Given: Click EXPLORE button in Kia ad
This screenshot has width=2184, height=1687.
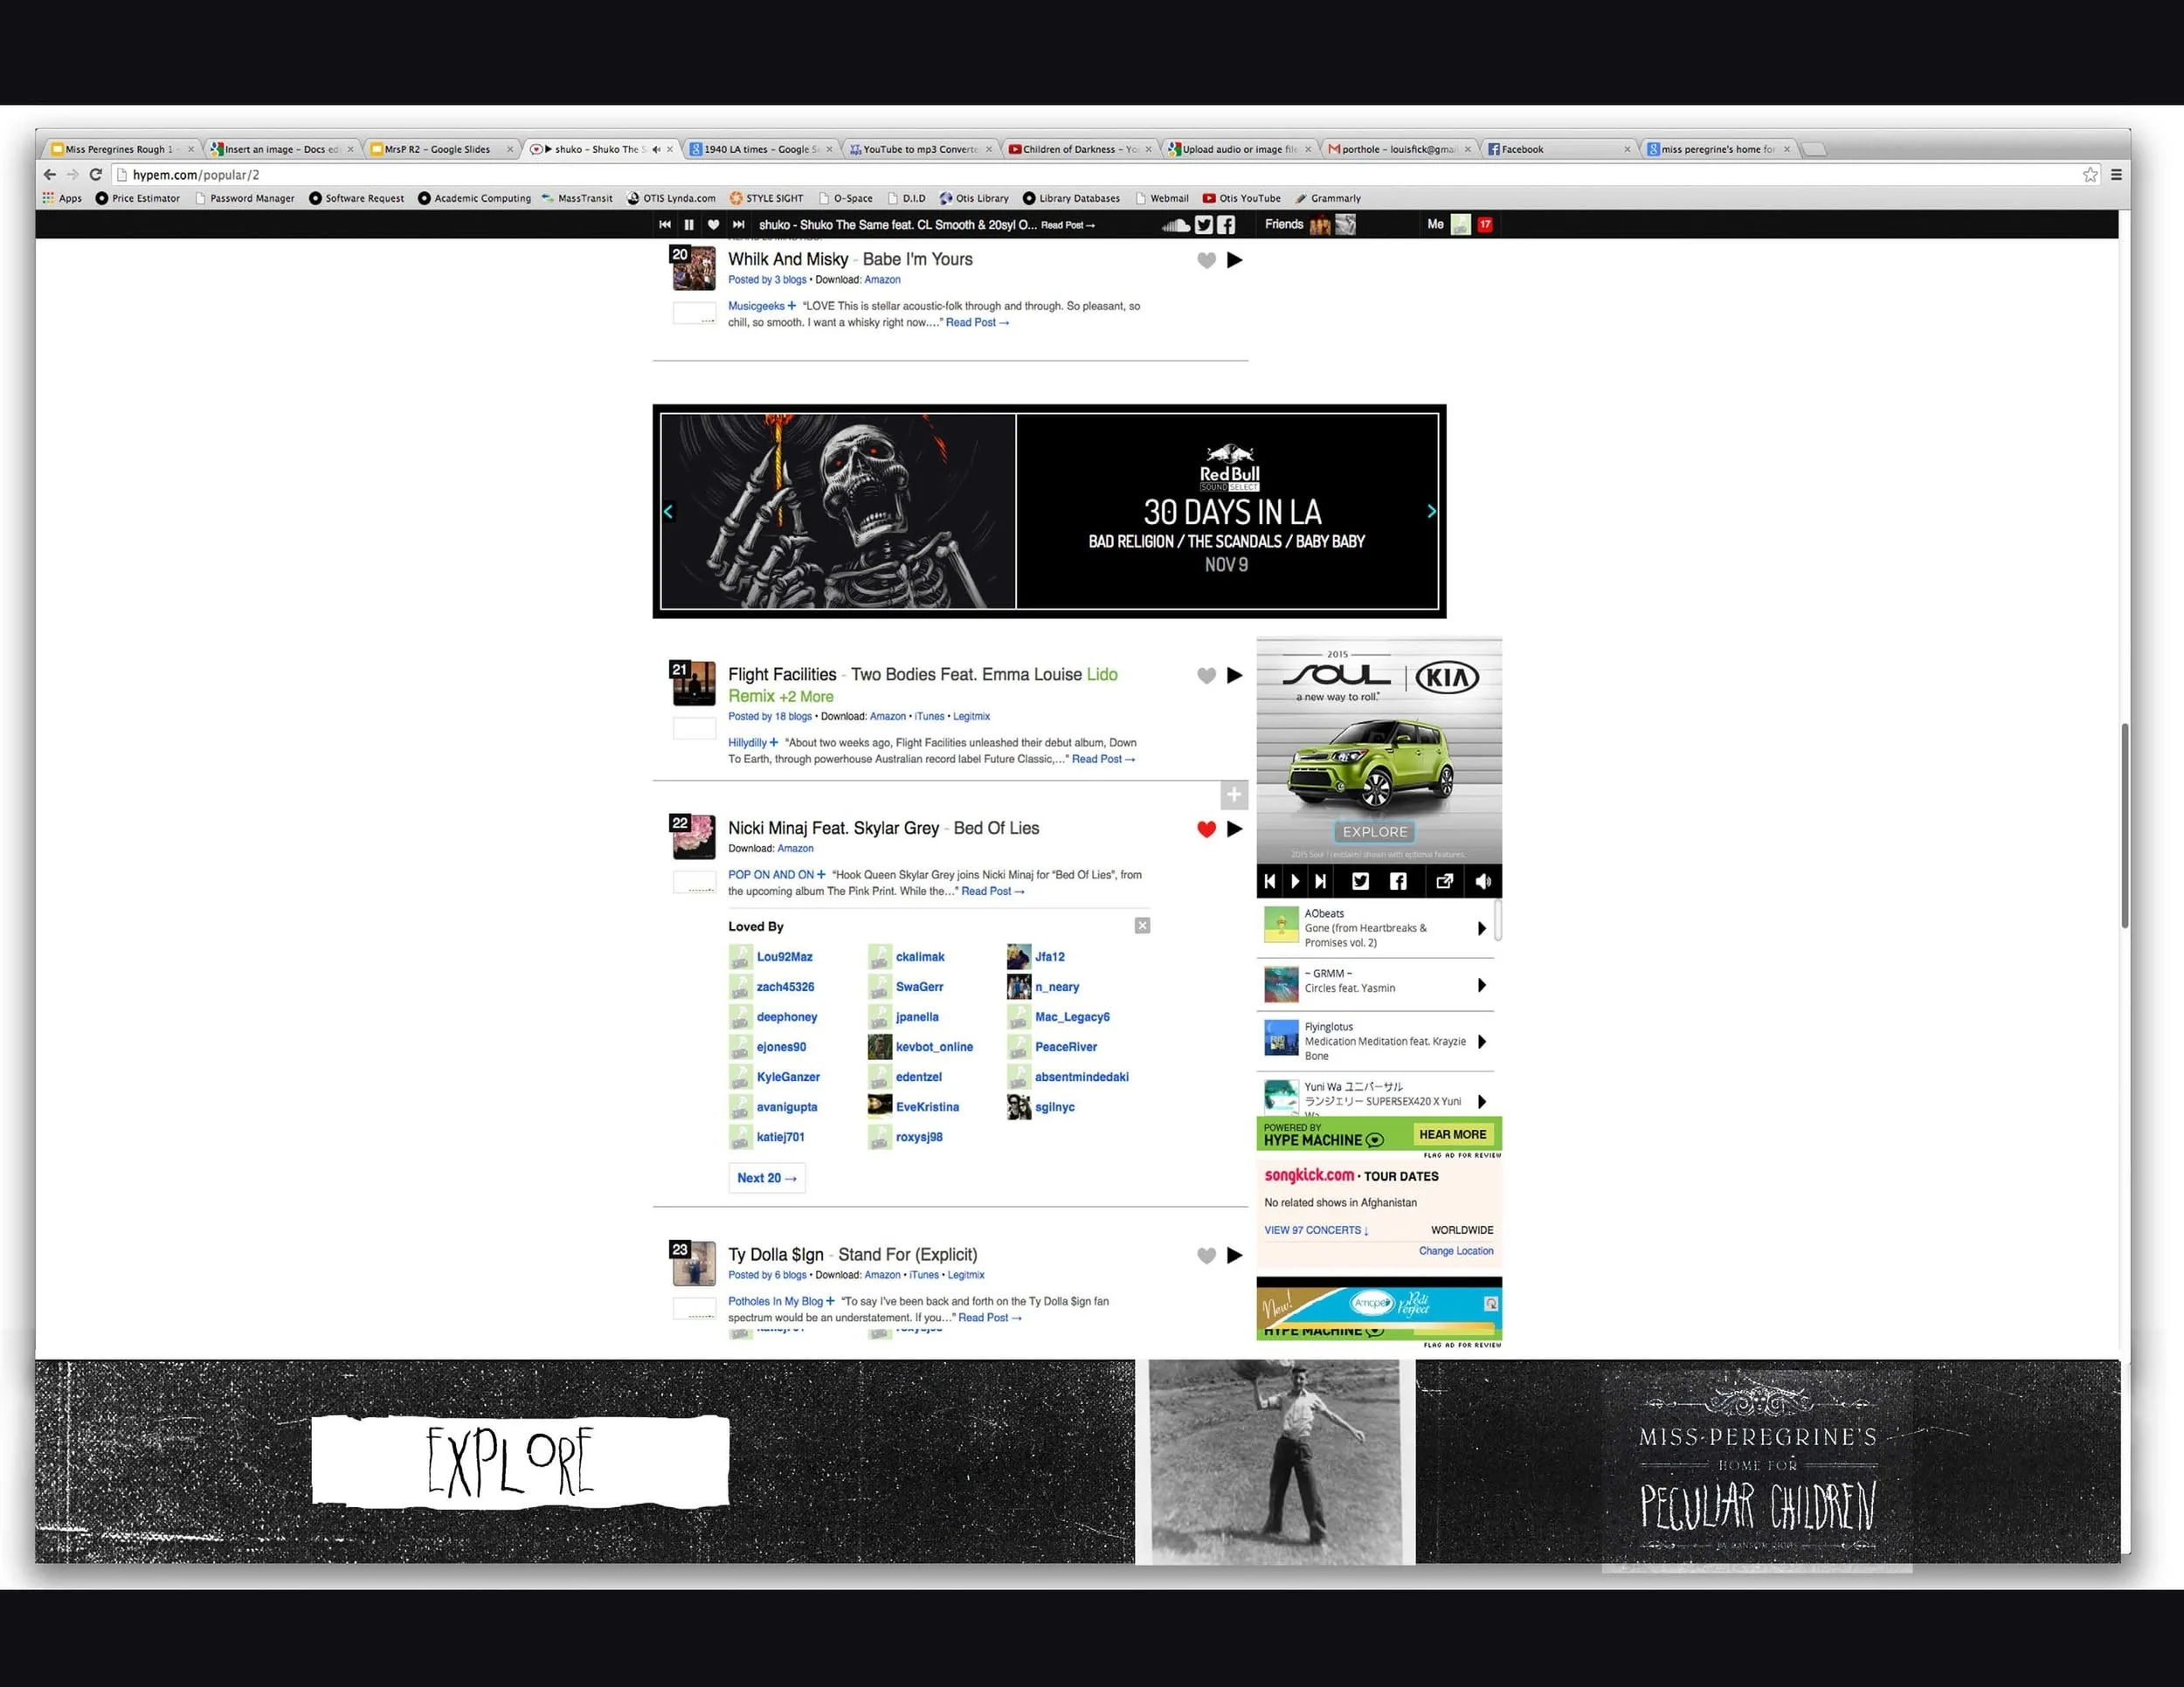Looking at the screenshot, I should pyautogui.click(x=1375, y=831).
